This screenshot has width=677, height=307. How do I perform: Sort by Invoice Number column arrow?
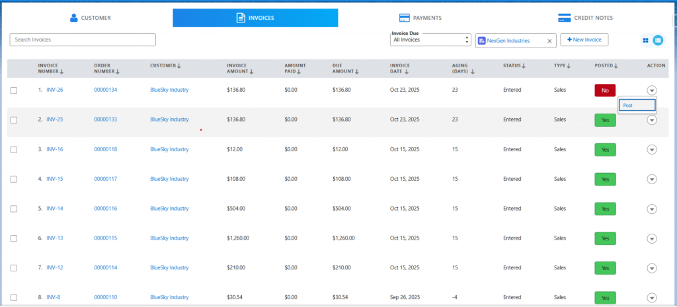61,71
